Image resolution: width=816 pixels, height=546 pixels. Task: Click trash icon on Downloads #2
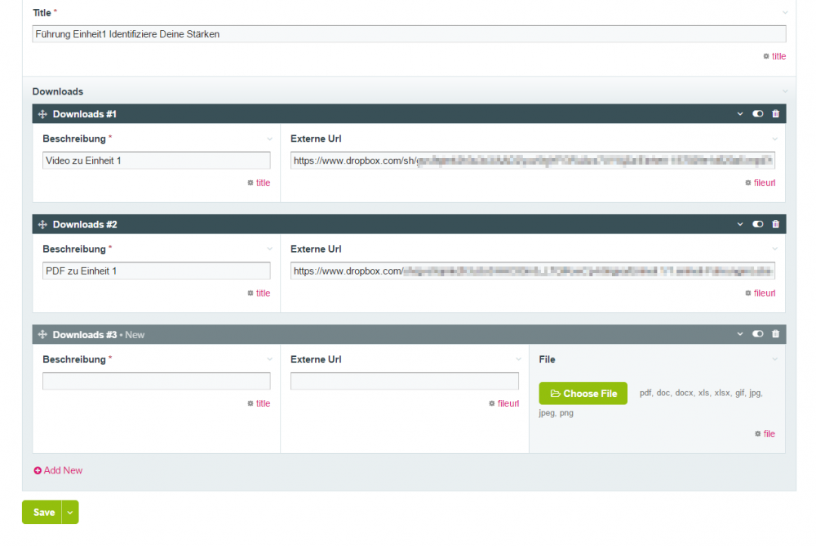(775, 224)
